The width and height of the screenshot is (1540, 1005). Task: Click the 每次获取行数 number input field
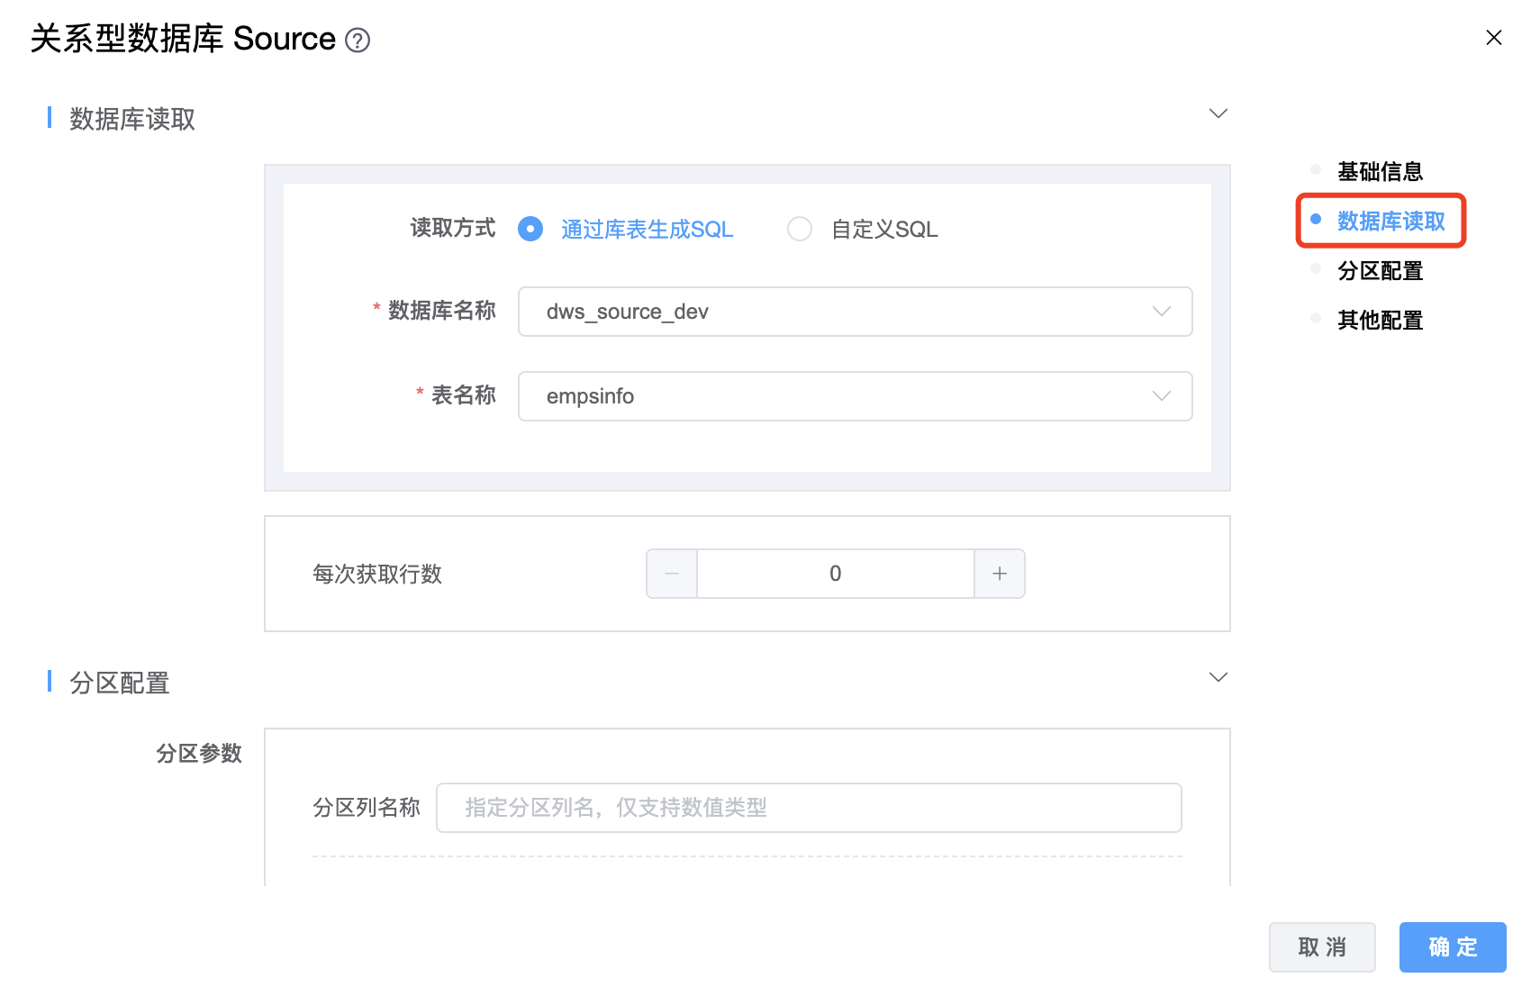[835, 574]
